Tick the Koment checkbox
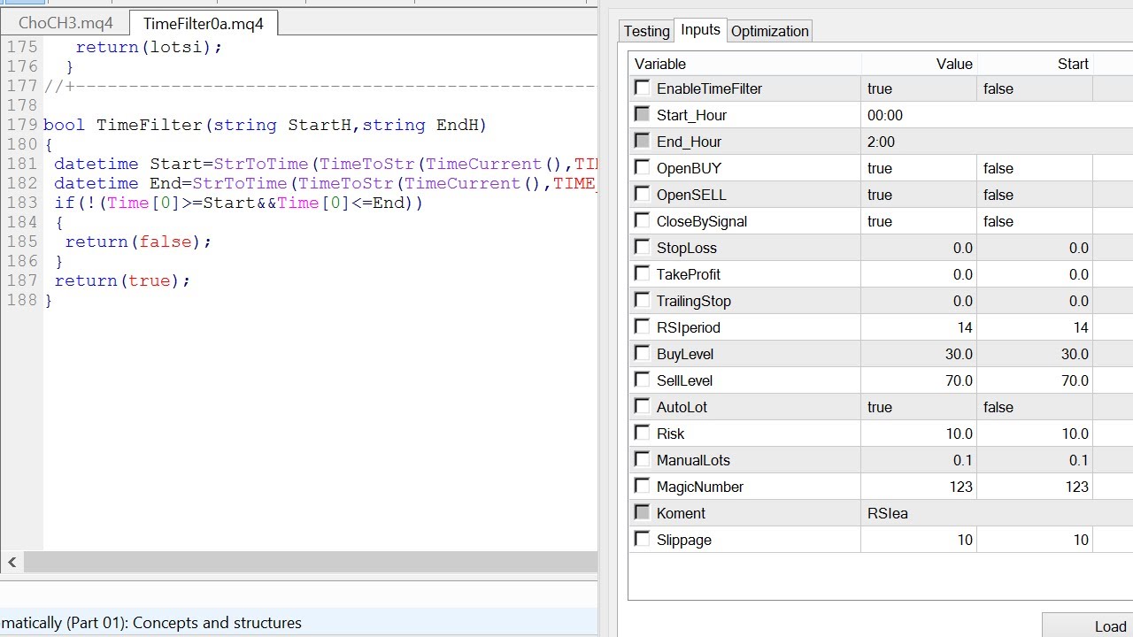Image resolution: width=1133 pixels, height=637 pixels. [x=643, y=512]
